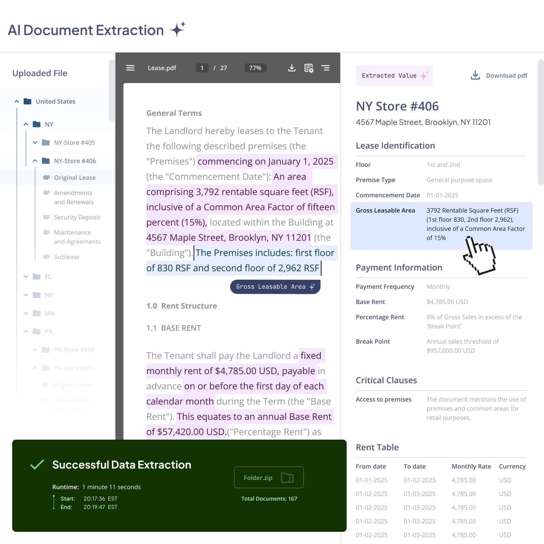Click the Download pdf link
This screenshot has height=544, width=544.
(499, 75)
